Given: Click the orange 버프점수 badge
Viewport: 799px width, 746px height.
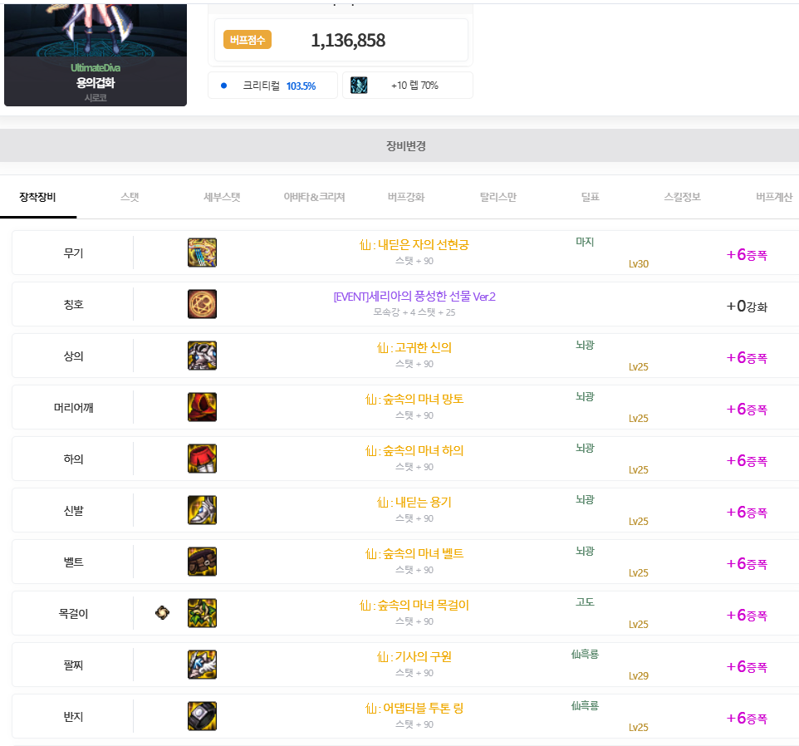Looking at the screenshot, I should [x=247, y=40].
